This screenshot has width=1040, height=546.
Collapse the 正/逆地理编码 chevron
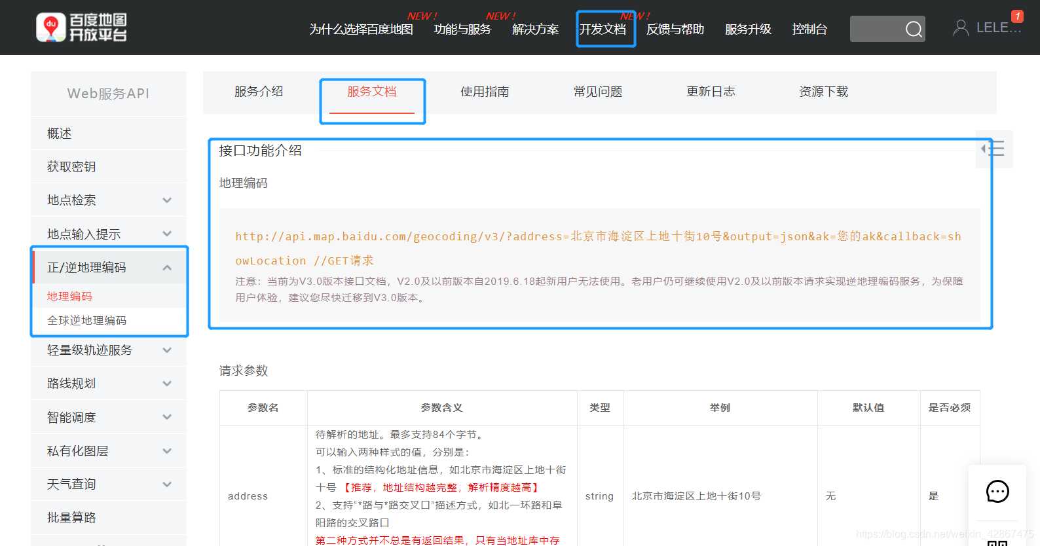click(167, 267)
